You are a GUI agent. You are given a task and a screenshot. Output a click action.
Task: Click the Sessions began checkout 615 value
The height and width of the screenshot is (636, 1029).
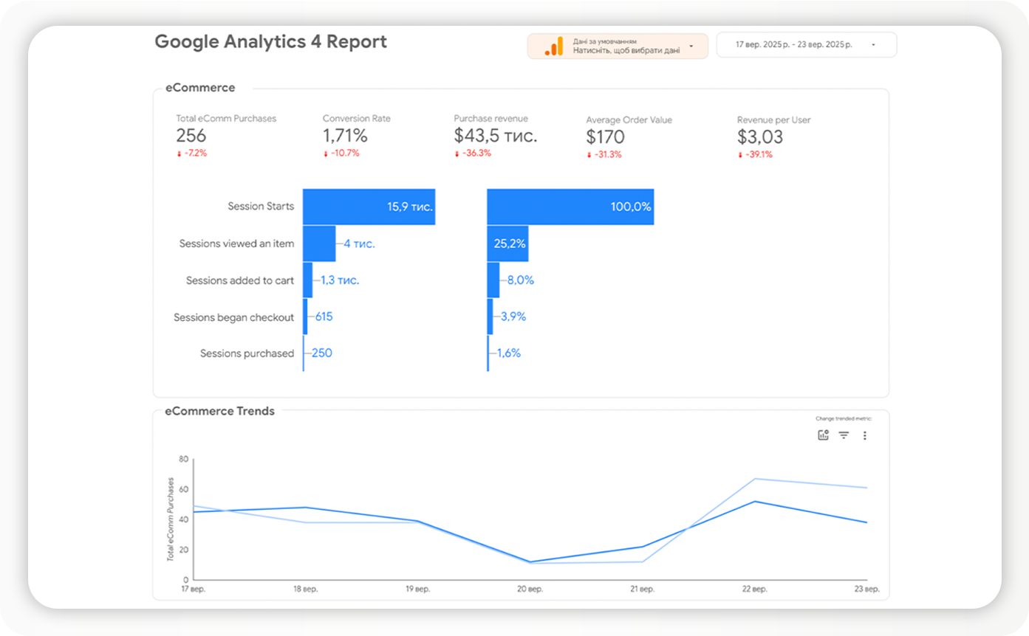(324, 317)
